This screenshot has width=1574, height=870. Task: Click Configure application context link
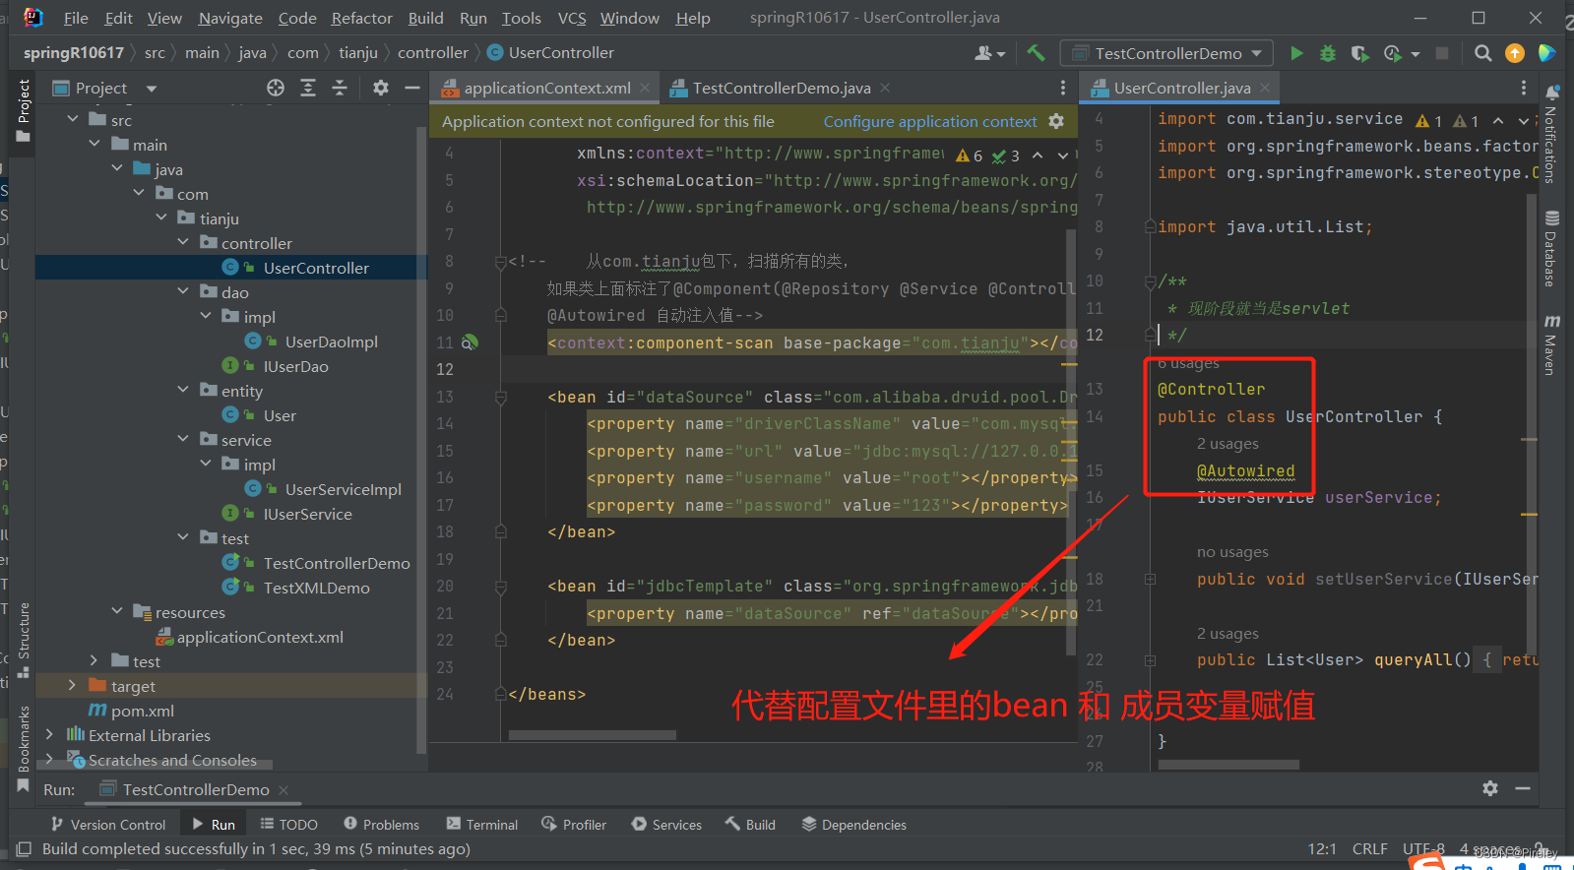coord(930,121)
